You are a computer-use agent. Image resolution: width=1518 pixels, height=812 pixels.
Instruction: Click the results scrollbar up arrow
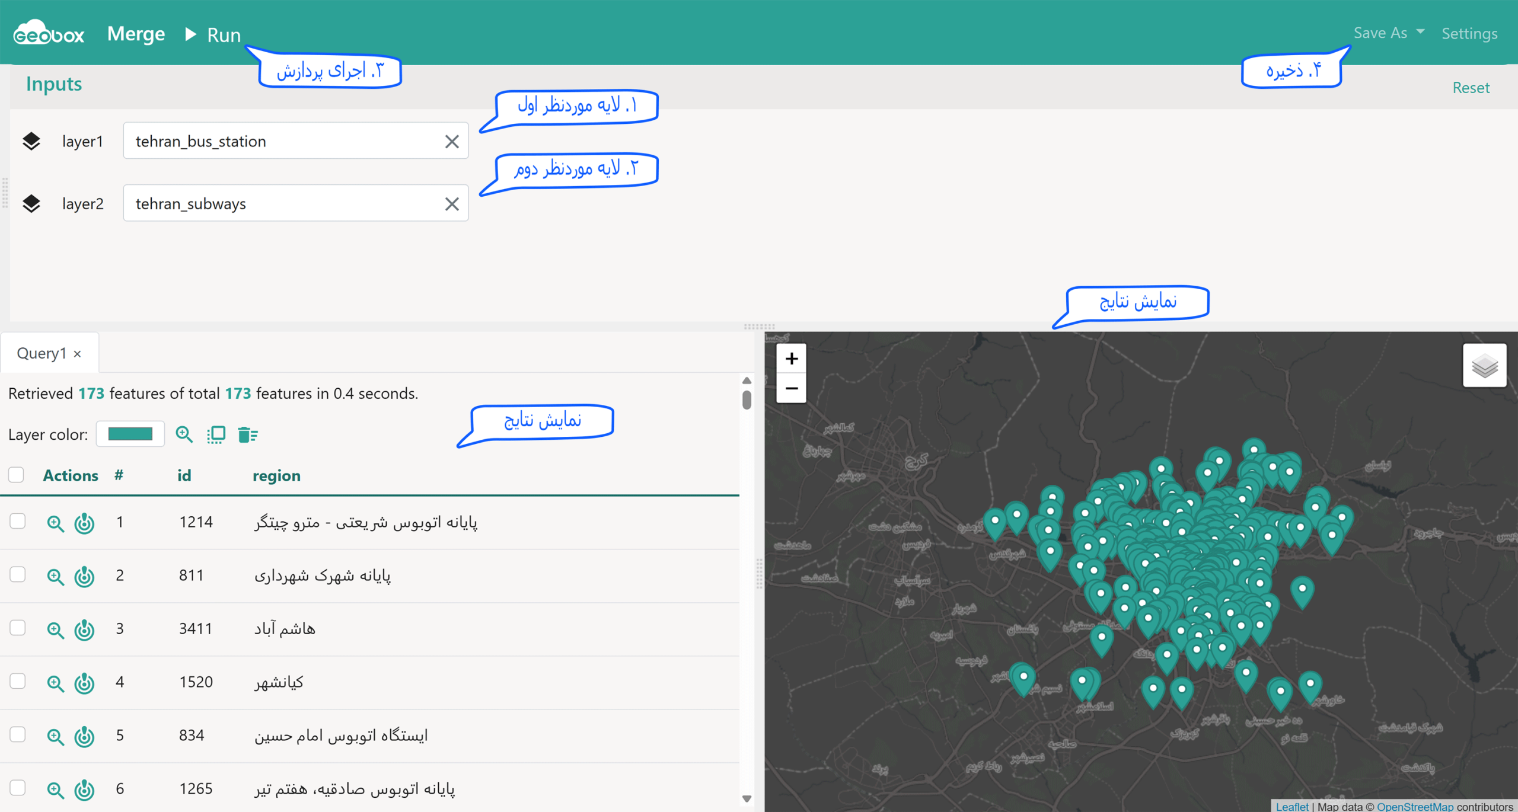coord(747,381)
